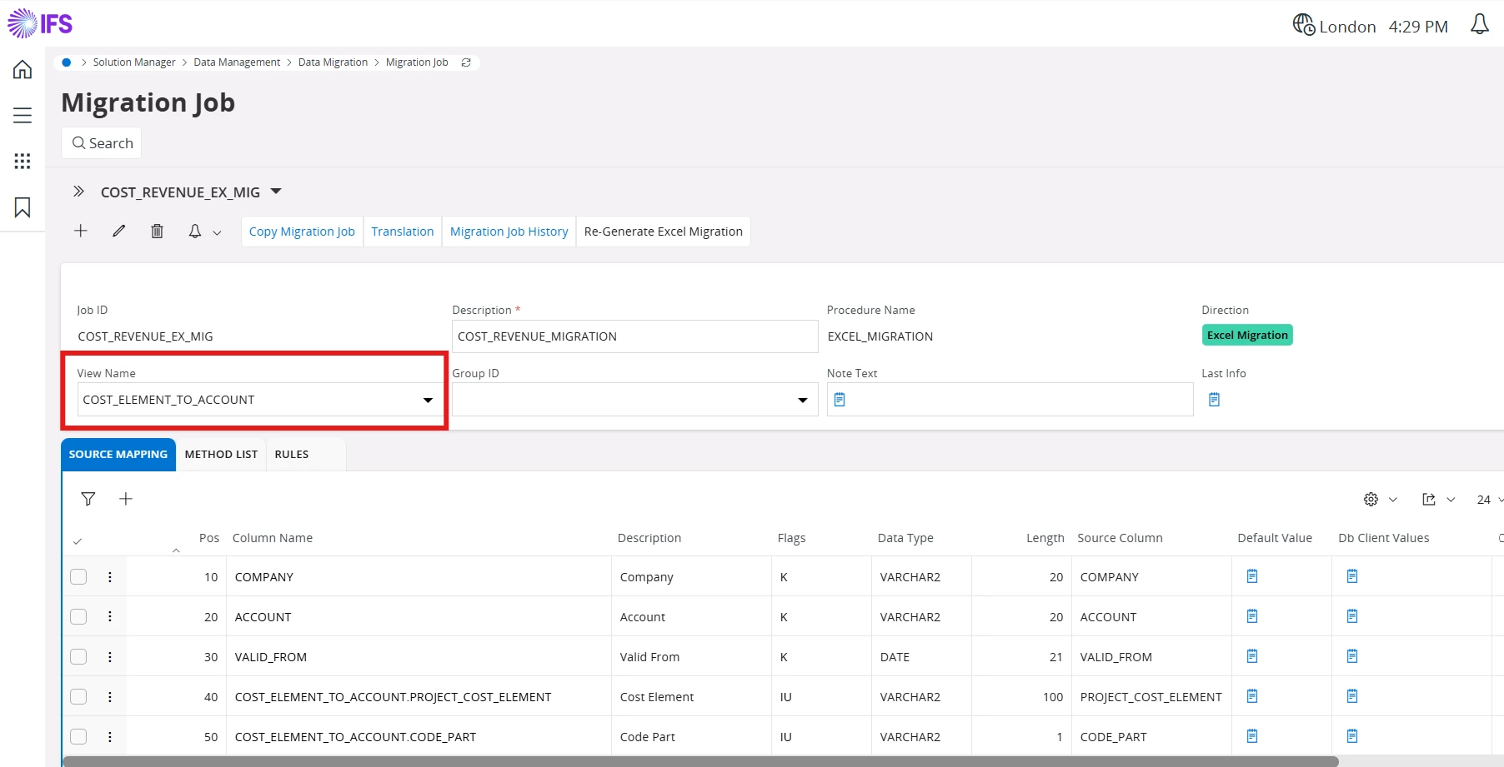Open Db Client Values note for CODE_PART row

click(x=1352, y=736)
